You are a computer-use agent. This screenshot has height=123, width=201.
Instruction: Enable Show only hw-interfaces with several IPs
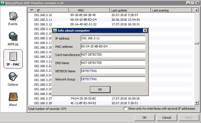pyautogui.click(x=126, y=109)
